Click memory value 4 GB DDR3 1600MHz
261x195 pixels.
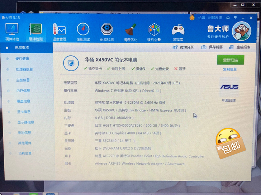(x=114, y=118)
